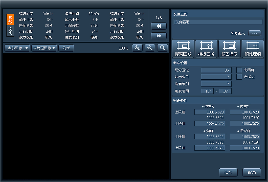Viewport: 268px width, 182px height.
Task: Click the zoom out magnifier icon
Action: click(150, 48)
